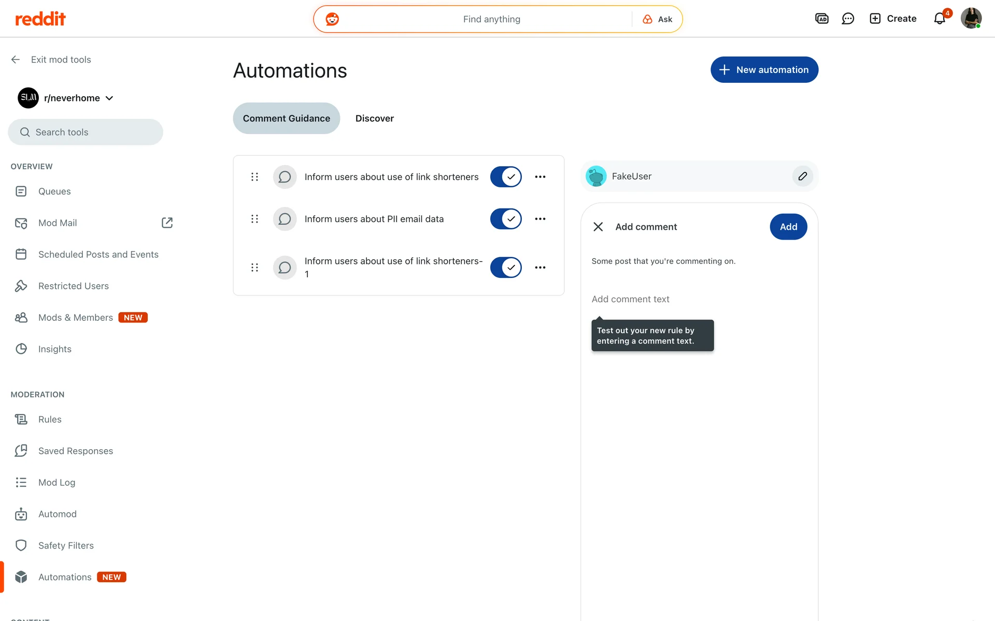This screenshot has width=995, height=621.
Task: Toggle off PII email data automation
Action: (x=506, y=219)
